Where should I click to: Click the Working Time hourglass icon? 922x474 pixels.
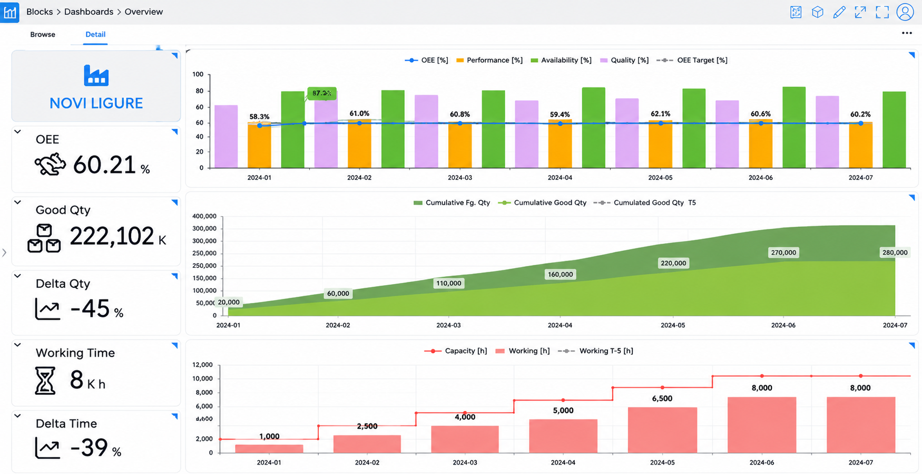pyautogui.click(x=45, y=380)
